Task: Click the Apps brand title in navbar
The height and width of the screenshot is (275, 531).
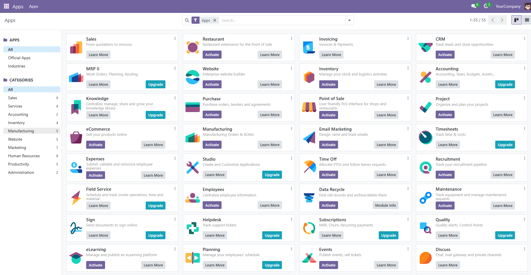Action: [18, 6]
